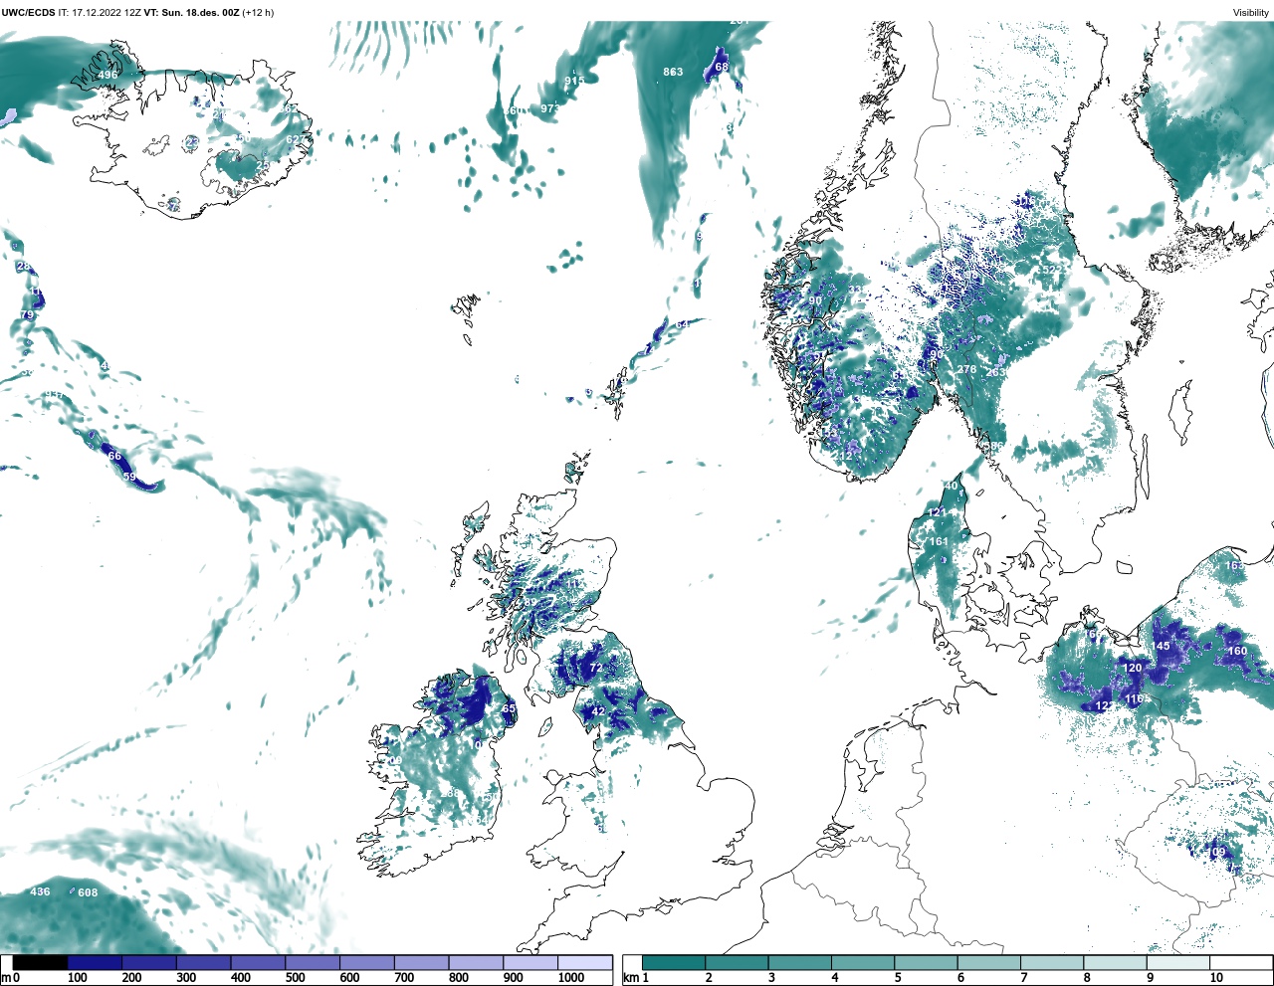Click the '1000' tick on meter scale
Image resolution: width=1274 pixels, height=986 pixels.
point(571,978)
